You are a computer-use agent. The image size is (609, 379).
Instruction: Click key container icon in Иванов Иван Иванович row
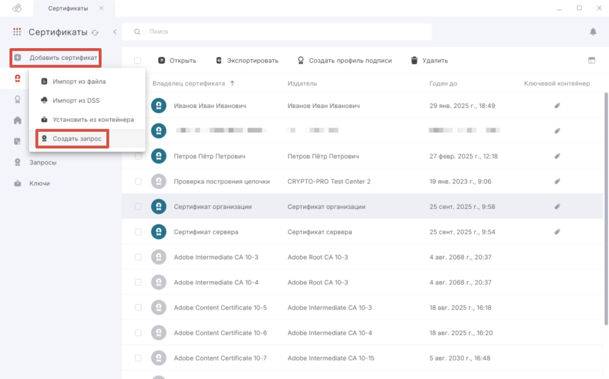pos(557,106)
